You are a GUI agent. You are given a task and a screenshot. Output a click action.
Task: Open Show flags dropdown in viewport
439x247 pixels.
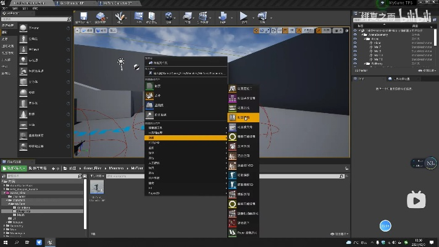click(112, 30)
